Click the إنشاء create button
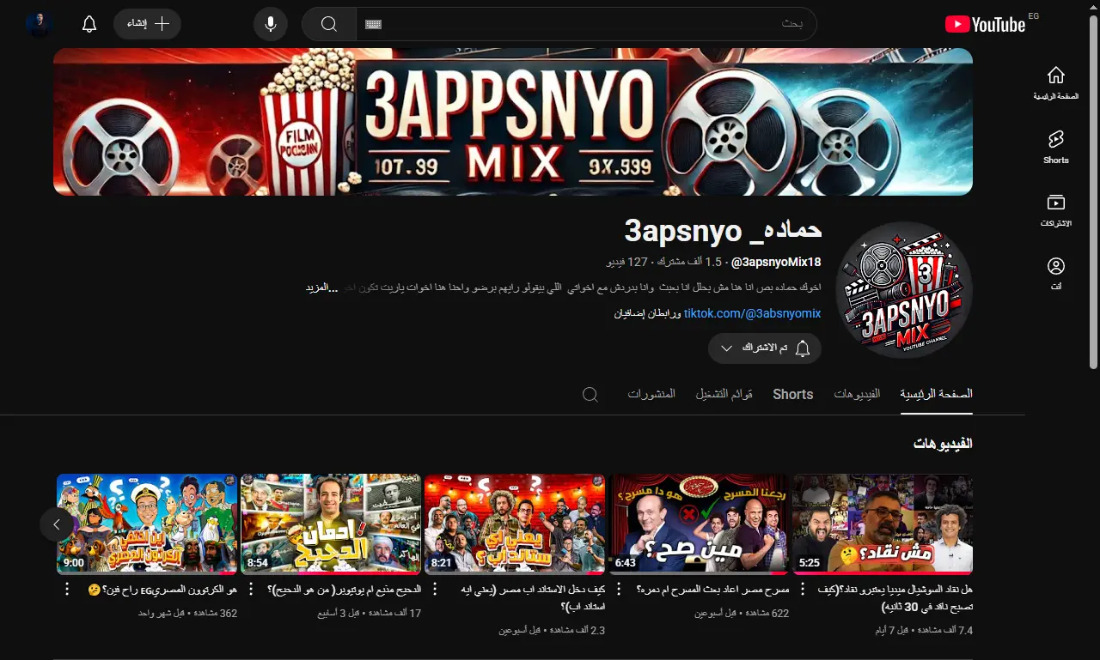The height and width of the screenshot is (660, 1100). (147, 24)
